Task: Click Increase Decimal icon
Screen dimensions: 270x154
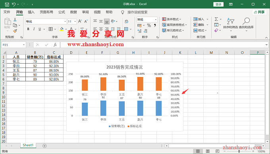Action: click(x=139, y=31)
